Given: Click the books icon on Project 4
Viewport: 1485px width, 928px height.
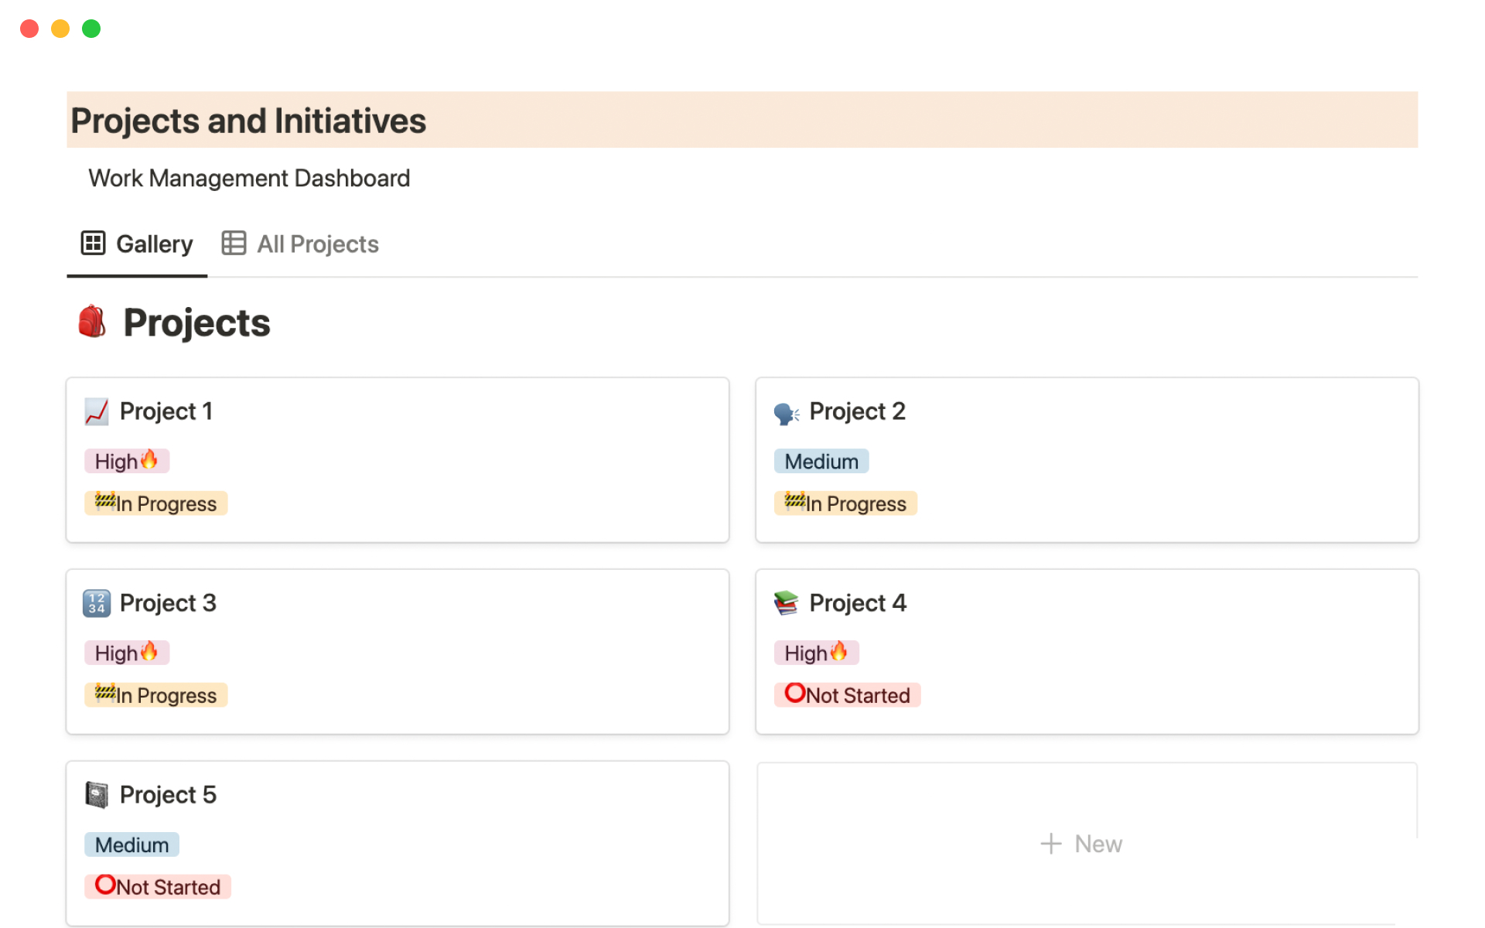Looking at the screenshot, I should 786,603.
